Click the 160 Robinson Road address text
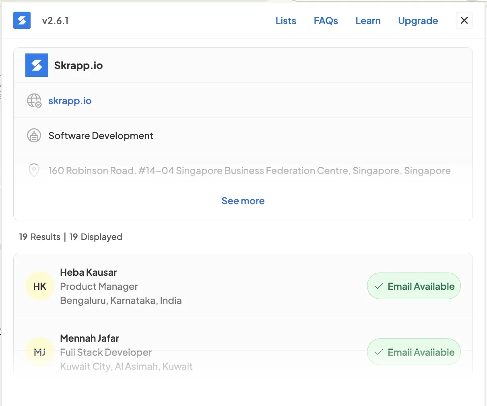Image resolution: width=487 pixels, height=406 pixels. coord(250,171)
